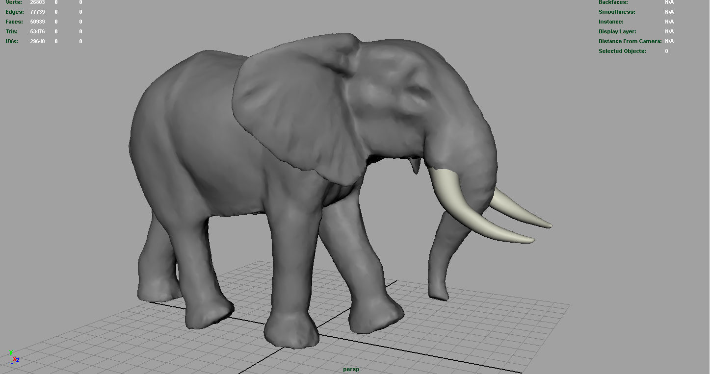710x374 pixels.
Task: Click the "Backfaces:" HUD label
Action: coord(613,2)
